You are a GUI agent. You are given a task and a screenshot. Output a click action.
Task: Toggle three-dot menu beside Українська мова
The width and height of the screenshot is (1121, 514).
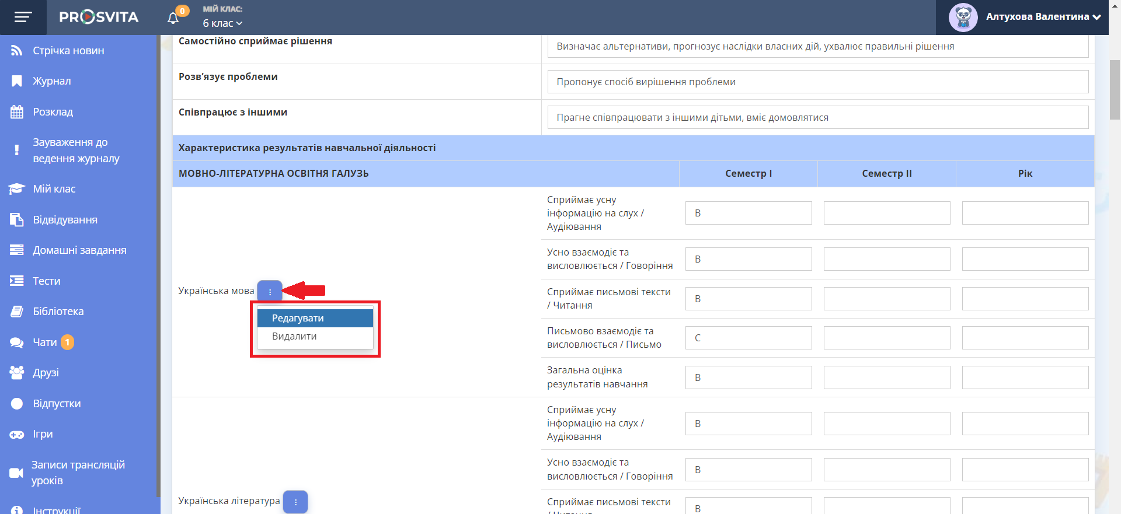click(270, 292)
